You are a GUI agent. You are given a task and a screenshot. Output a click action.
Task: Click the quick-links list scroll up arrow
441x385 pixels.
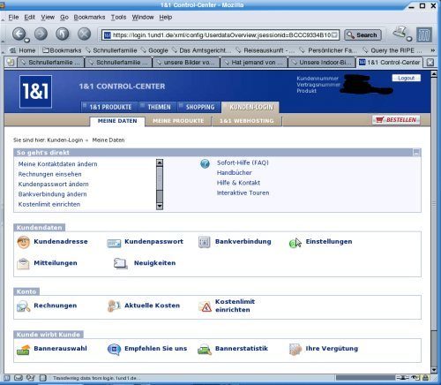[160, 162]
